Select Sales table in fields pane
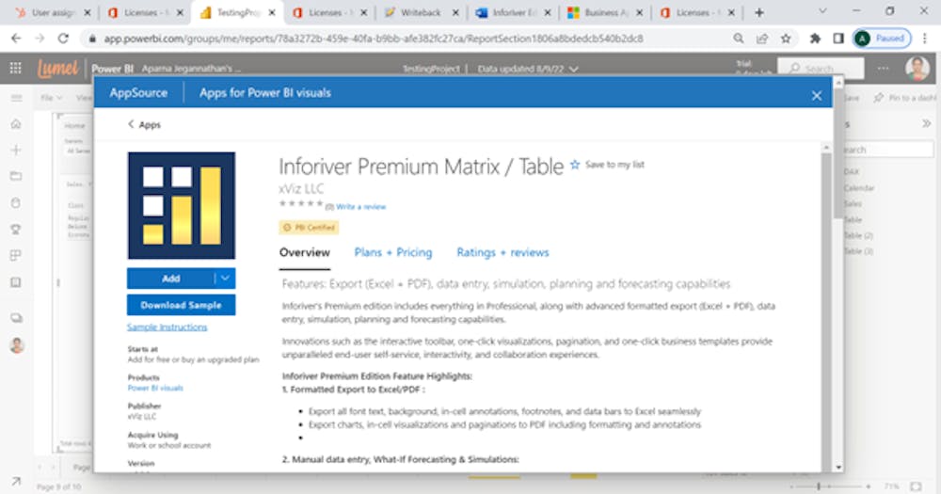 (x=853, y=204)
